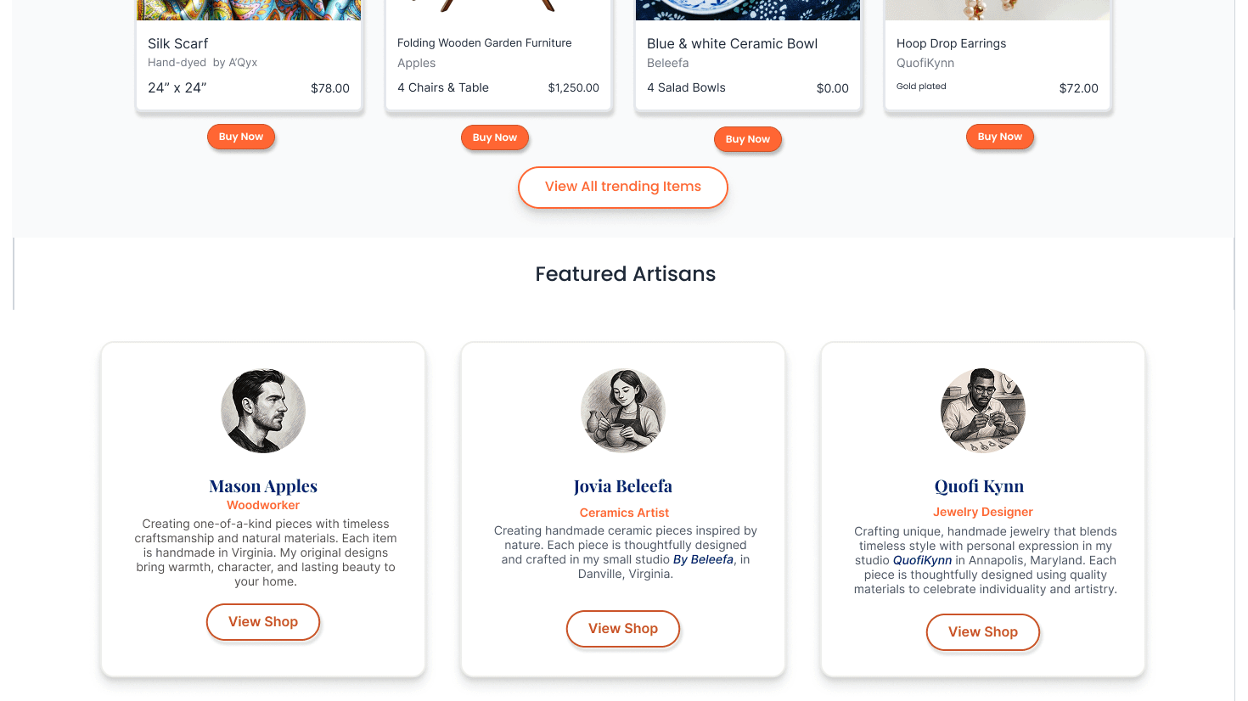Open View All trending Items
Screen dimensions: 1248x701
[623, 187]
